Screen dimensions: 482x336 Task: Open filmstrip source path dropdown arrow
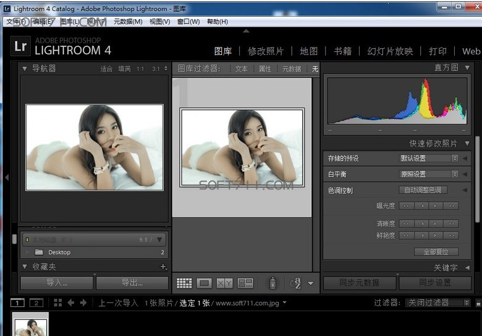point(285,303)
